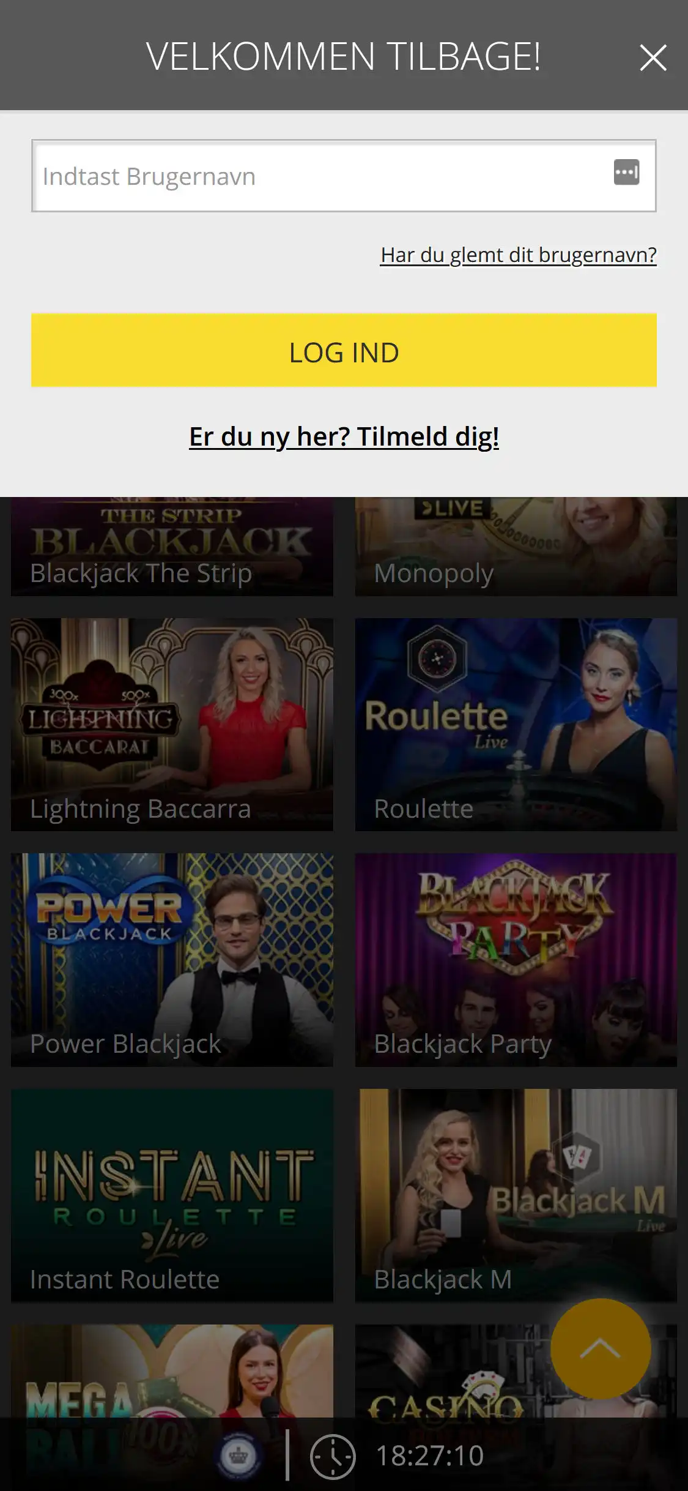Image resolution: width=688 pixels, height=1491 pixels.
Task: Click the password manager icon in username field
Action: [626, 173]
